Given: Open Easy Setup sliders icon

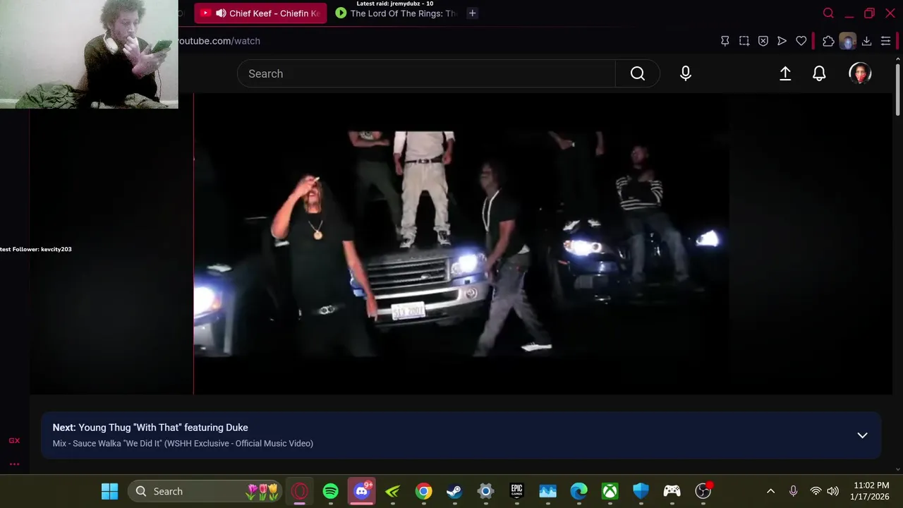Looking at the screenshot, I should tap(886, 41).
